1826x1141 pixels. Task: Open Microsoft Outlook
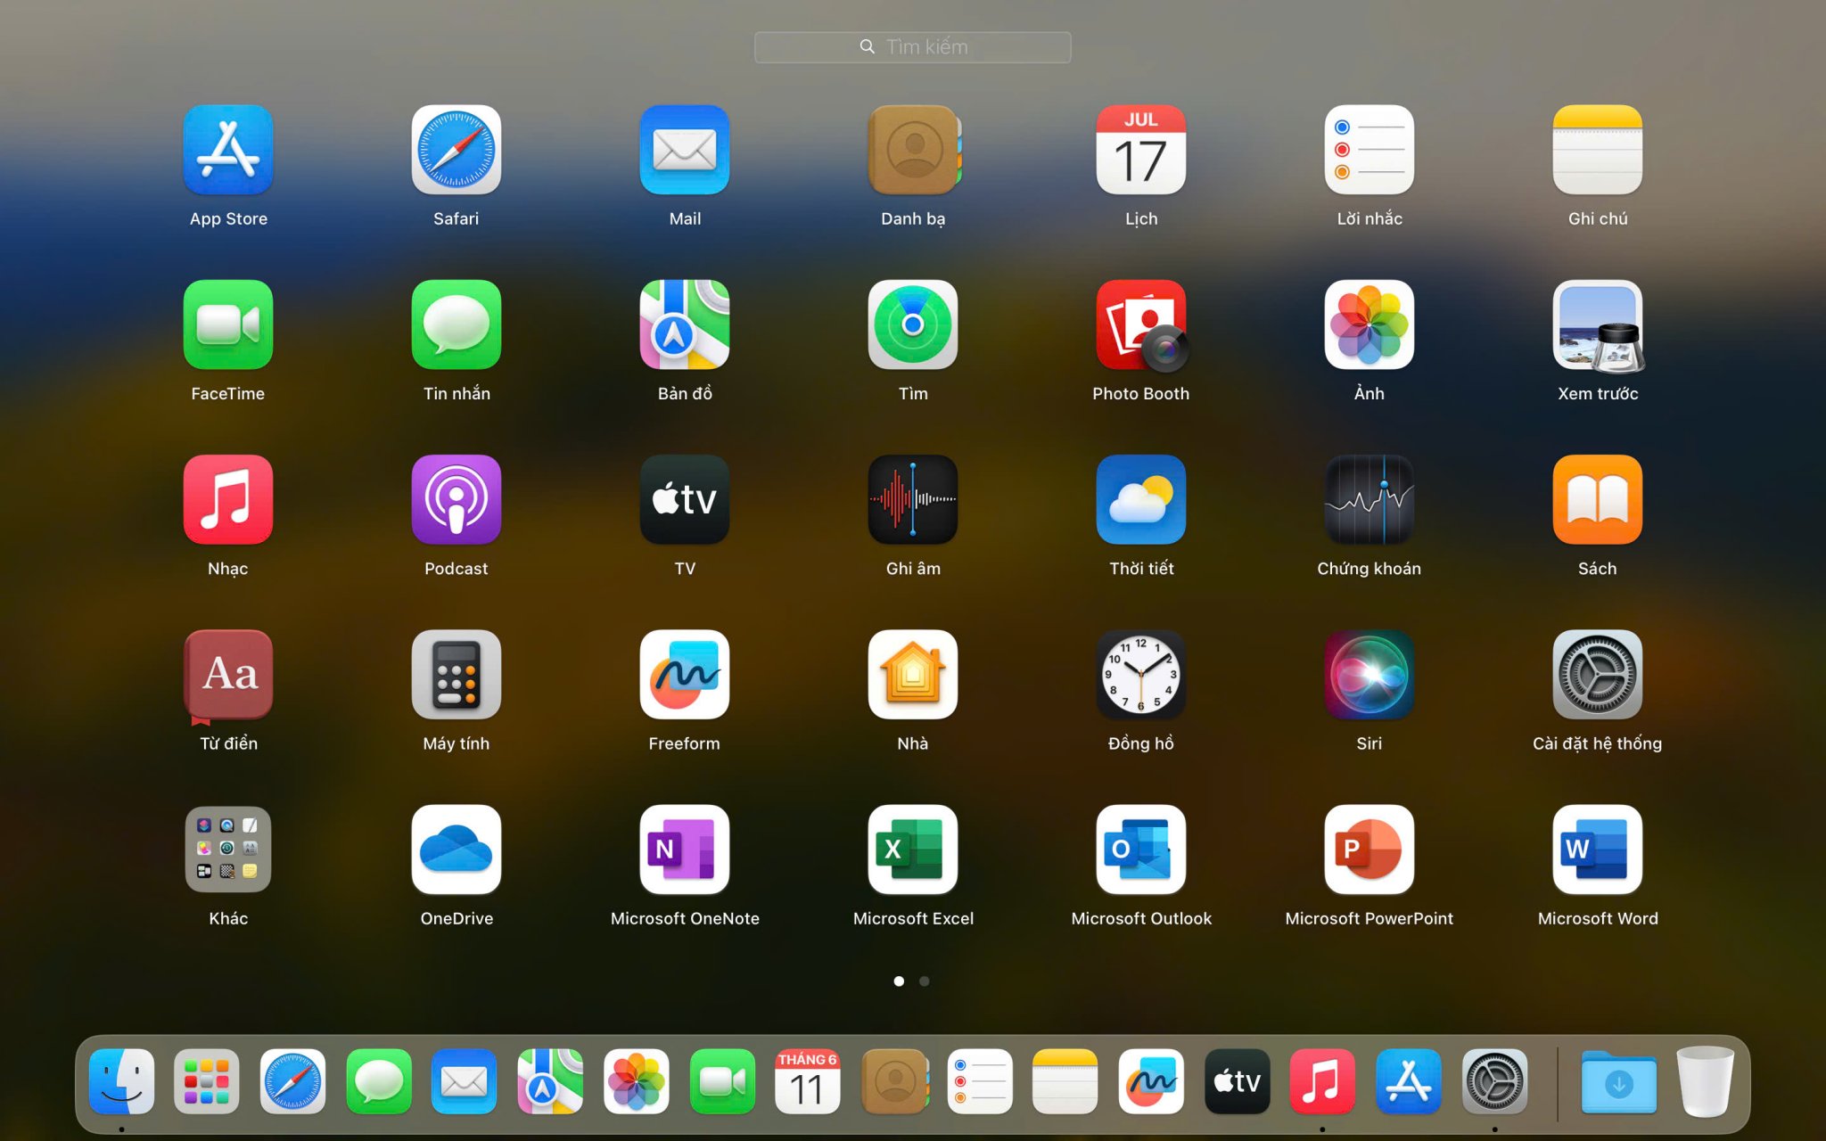tap(1141, 850)
